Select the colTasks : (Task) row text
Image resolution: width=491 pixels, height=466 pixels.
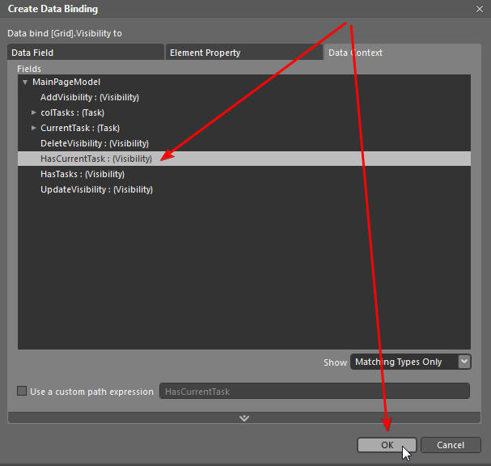point(72,112)
